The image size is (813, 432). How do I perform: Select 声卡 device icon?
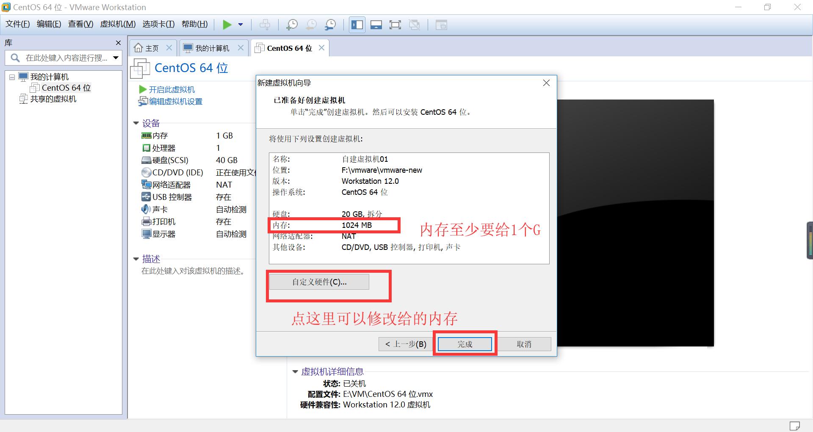147,209
